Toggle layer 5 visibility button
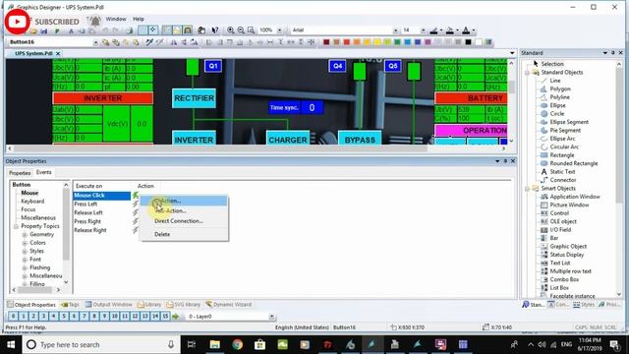This screenshot has width=629, height=354. pos(64,317)
